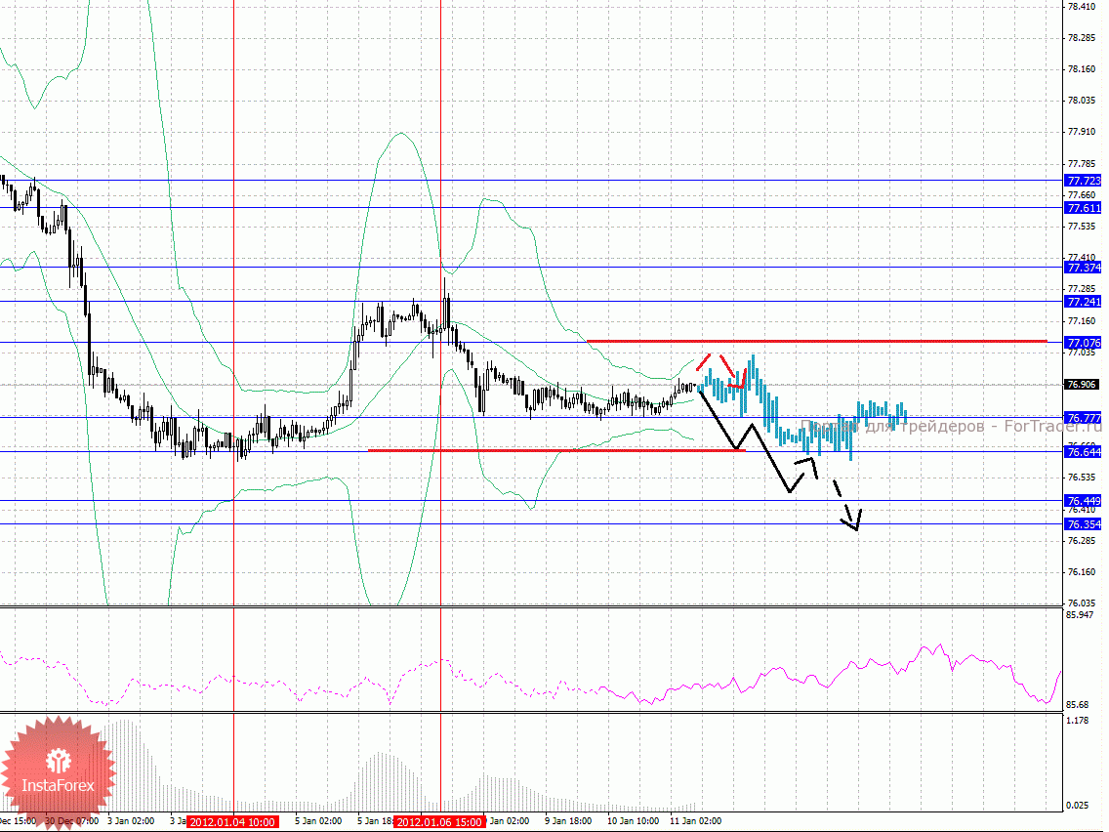Click the 77.076 resistance price label
Screen dimensions: 1109x832
pos(1084,343)
